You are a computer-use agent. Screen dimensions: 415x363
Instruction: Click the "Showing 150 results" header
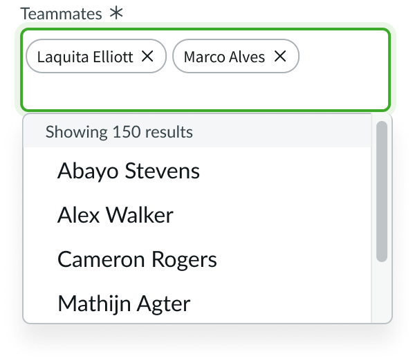point(119,131)
